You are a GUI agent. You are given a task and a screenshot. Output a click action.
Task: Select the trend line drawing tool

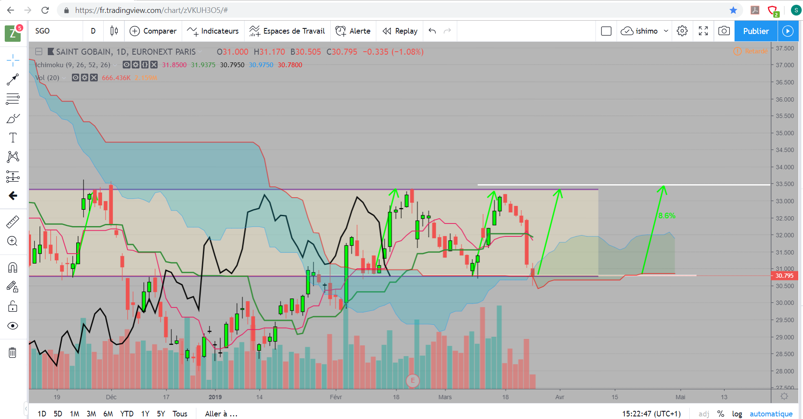(13, 79)
